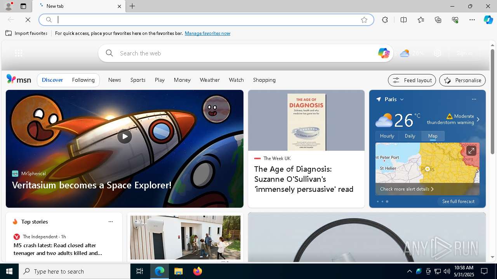497x279 pixels.
Task: Open the msn logo link
Action: click(19, 79)
